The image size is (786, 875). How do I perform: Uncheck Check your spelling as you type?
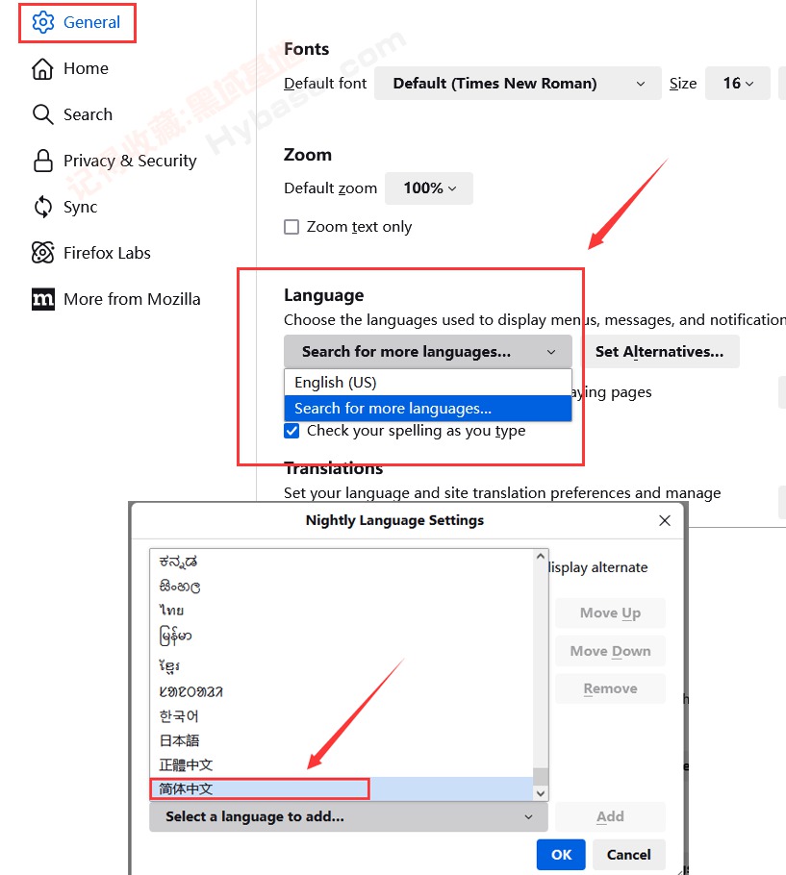[x=292, y=431]
